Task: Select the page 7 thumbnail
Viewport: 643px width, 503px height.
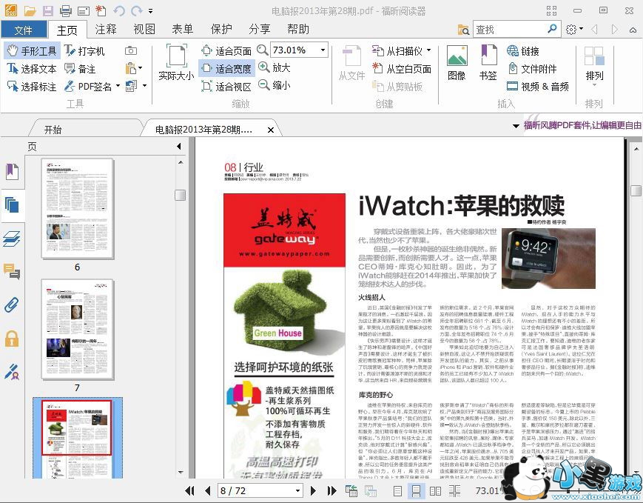Action: tap(77, 330)
